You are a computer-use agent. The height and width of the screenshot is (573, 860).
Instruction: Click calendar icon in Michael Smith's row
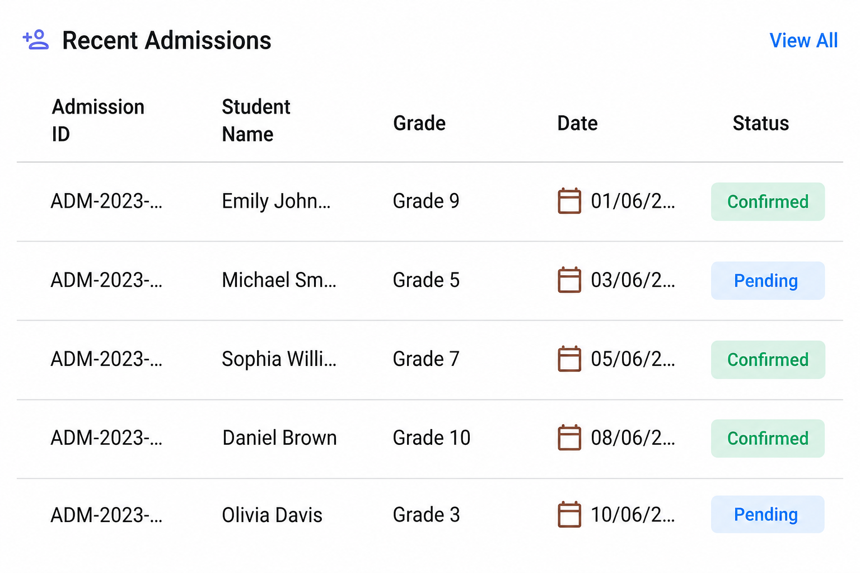[569, 280]
